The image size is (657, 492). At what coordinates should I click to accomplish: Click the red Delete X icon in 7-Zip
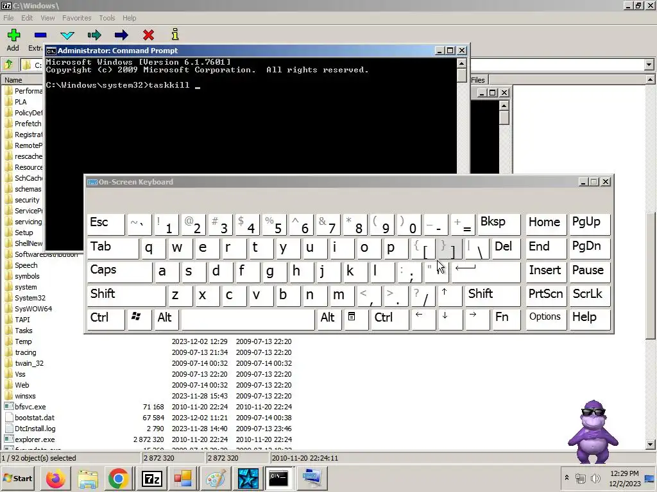(x=148, y=35)
